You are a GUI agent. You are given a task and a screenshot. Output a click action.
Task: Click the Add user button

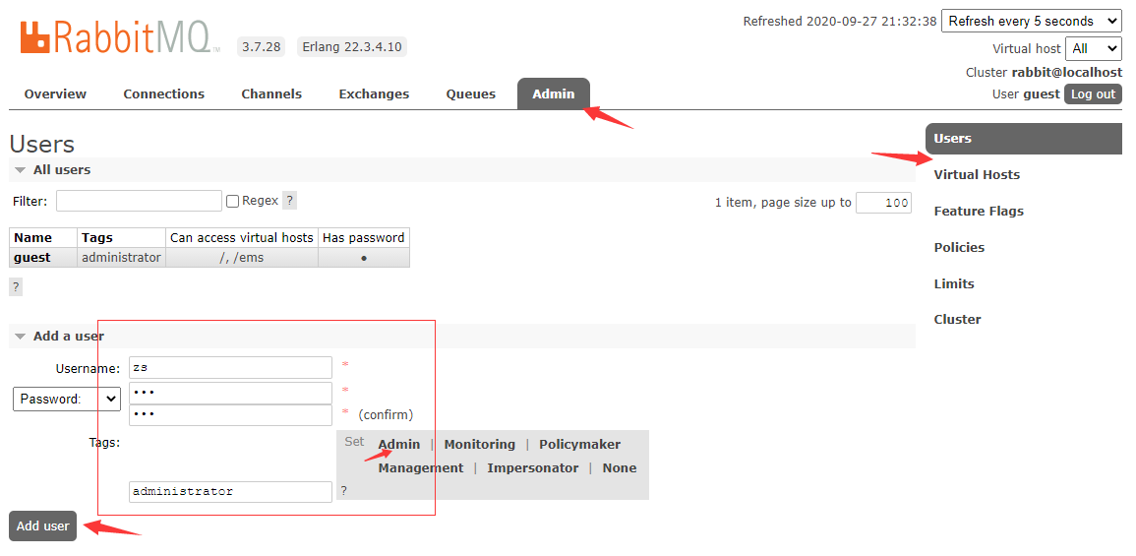(x=42, y=526)
